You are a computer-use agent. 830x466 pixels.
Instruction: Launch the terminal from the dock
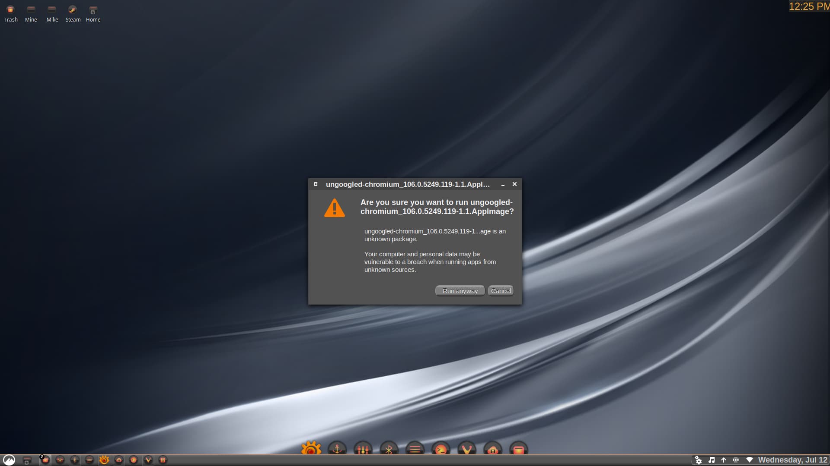441,449
